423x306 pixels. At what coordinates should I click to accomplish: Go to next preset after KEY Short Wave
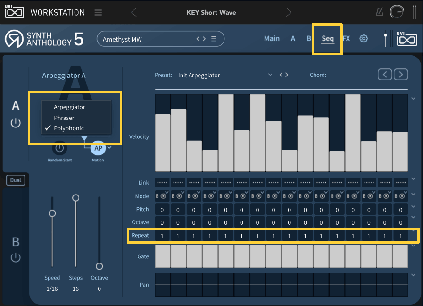pos(289,12)
